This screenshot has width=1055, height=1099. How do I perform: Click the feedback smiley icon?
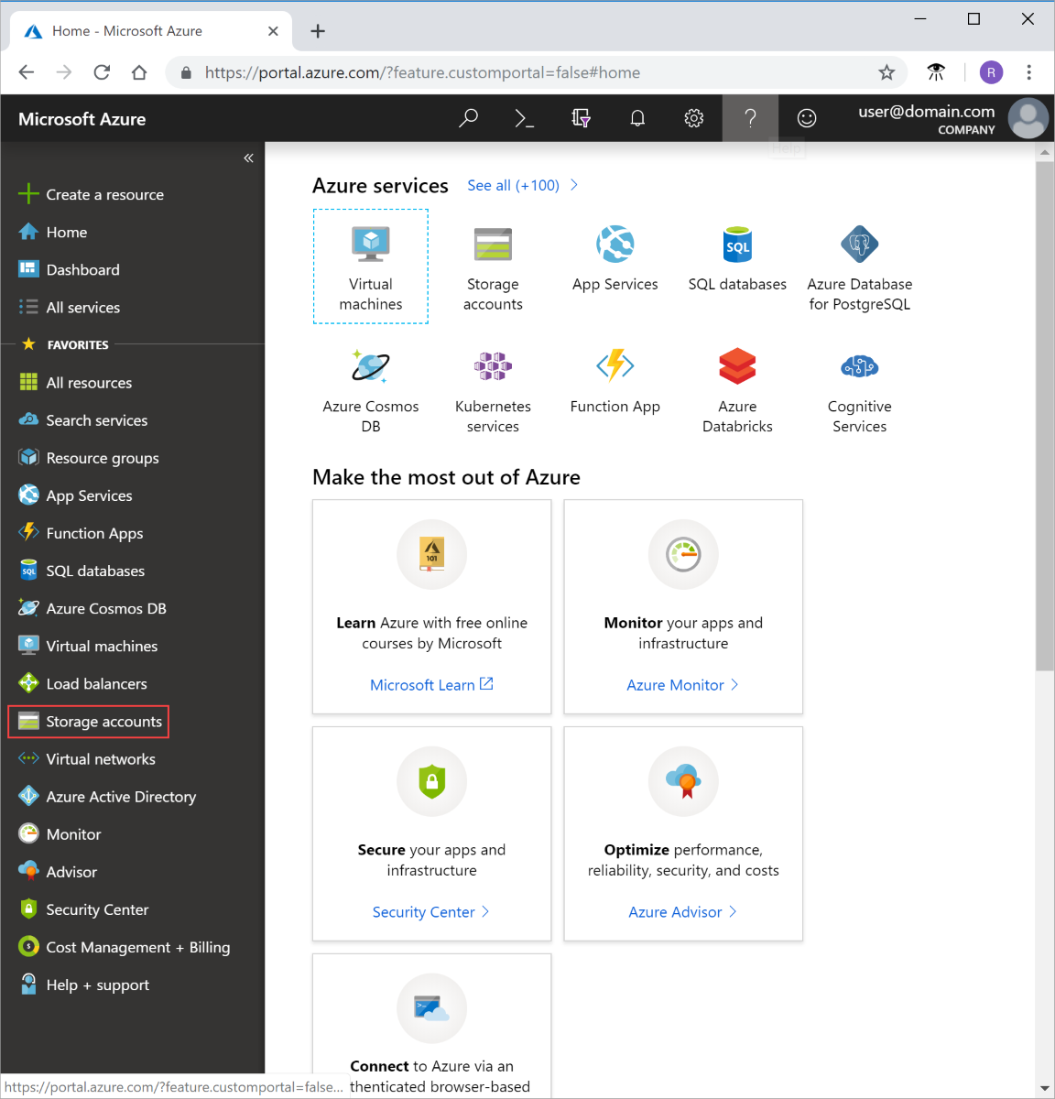pos(806,118)
